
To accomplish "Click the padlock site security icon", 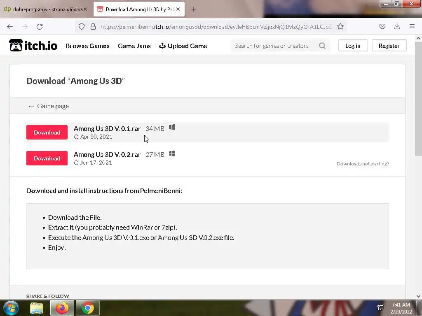I will tap(93, 26).
